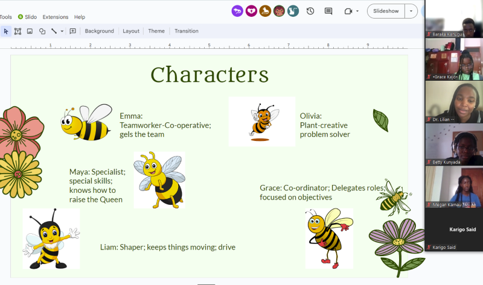
Task: Open the Help menu
Action: [80, 17]
